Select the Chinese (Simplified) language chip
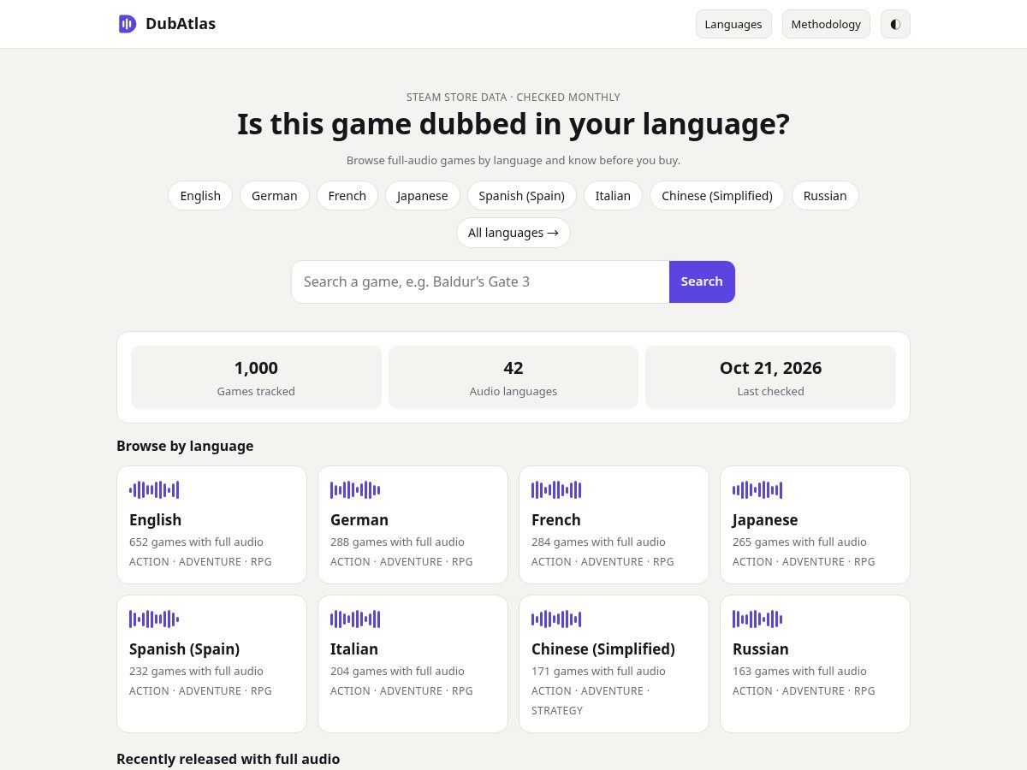1027x770 pixels. coord(717,196)
